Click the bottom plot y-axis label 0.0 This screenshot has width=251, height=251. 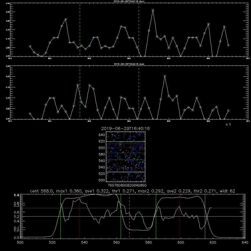[17, 238]
